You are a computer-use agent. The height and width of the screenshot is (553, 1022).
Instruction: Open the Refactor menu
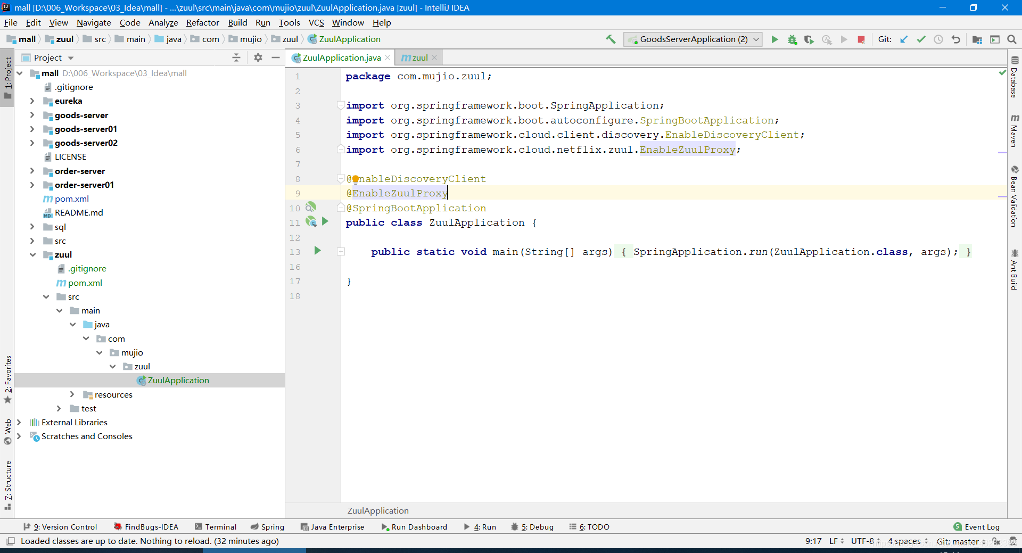coord(202,22)
